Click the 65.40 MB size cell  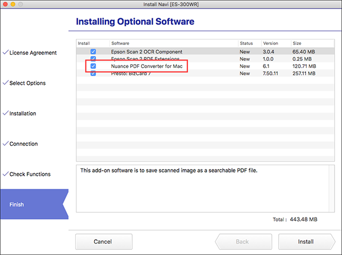tap(304, 52)
